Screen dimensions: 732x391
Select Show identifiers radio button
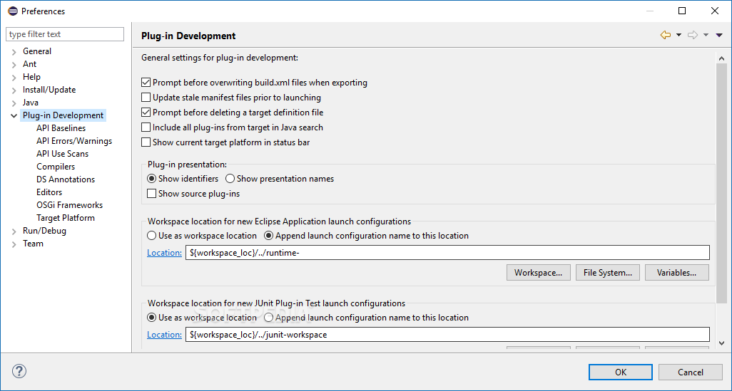tap(152, 179)
